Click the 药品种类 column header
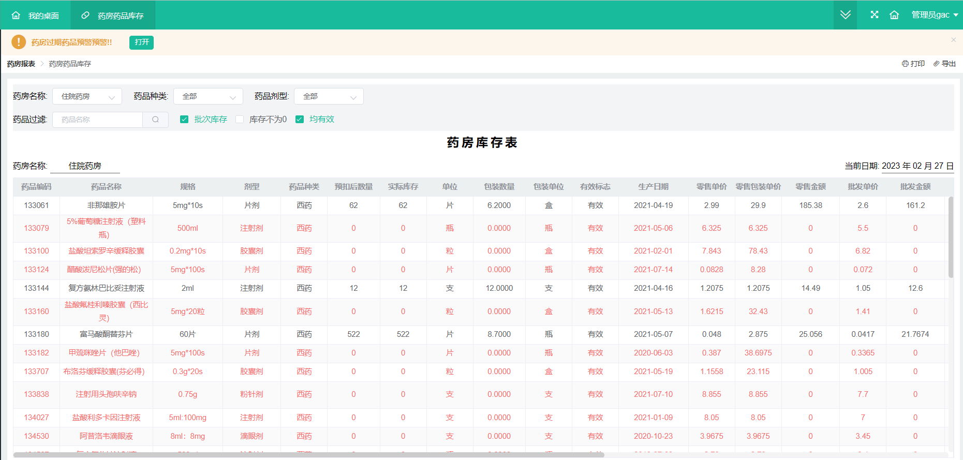This screenshot has height=460, width=963. click(x=304, y=187)
